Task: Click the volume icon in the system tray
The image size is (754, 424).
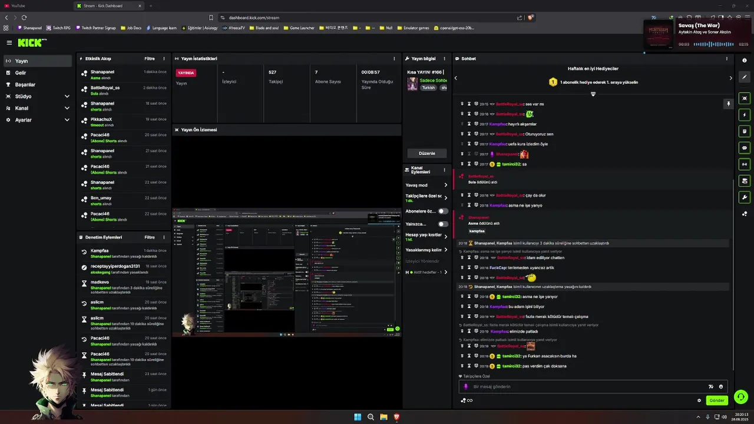Action: (724, 417)
